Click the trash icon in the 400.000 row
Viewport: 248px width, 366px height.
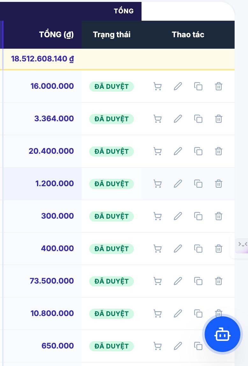click(x=219, y=249)
